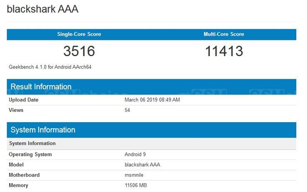Click the Motherboard row label

point(24,175)
